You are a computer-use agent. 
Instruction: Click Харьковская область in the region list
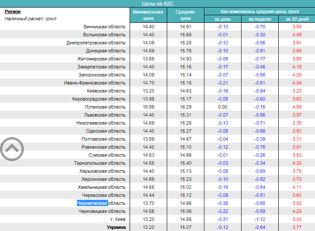pos(102,171)
